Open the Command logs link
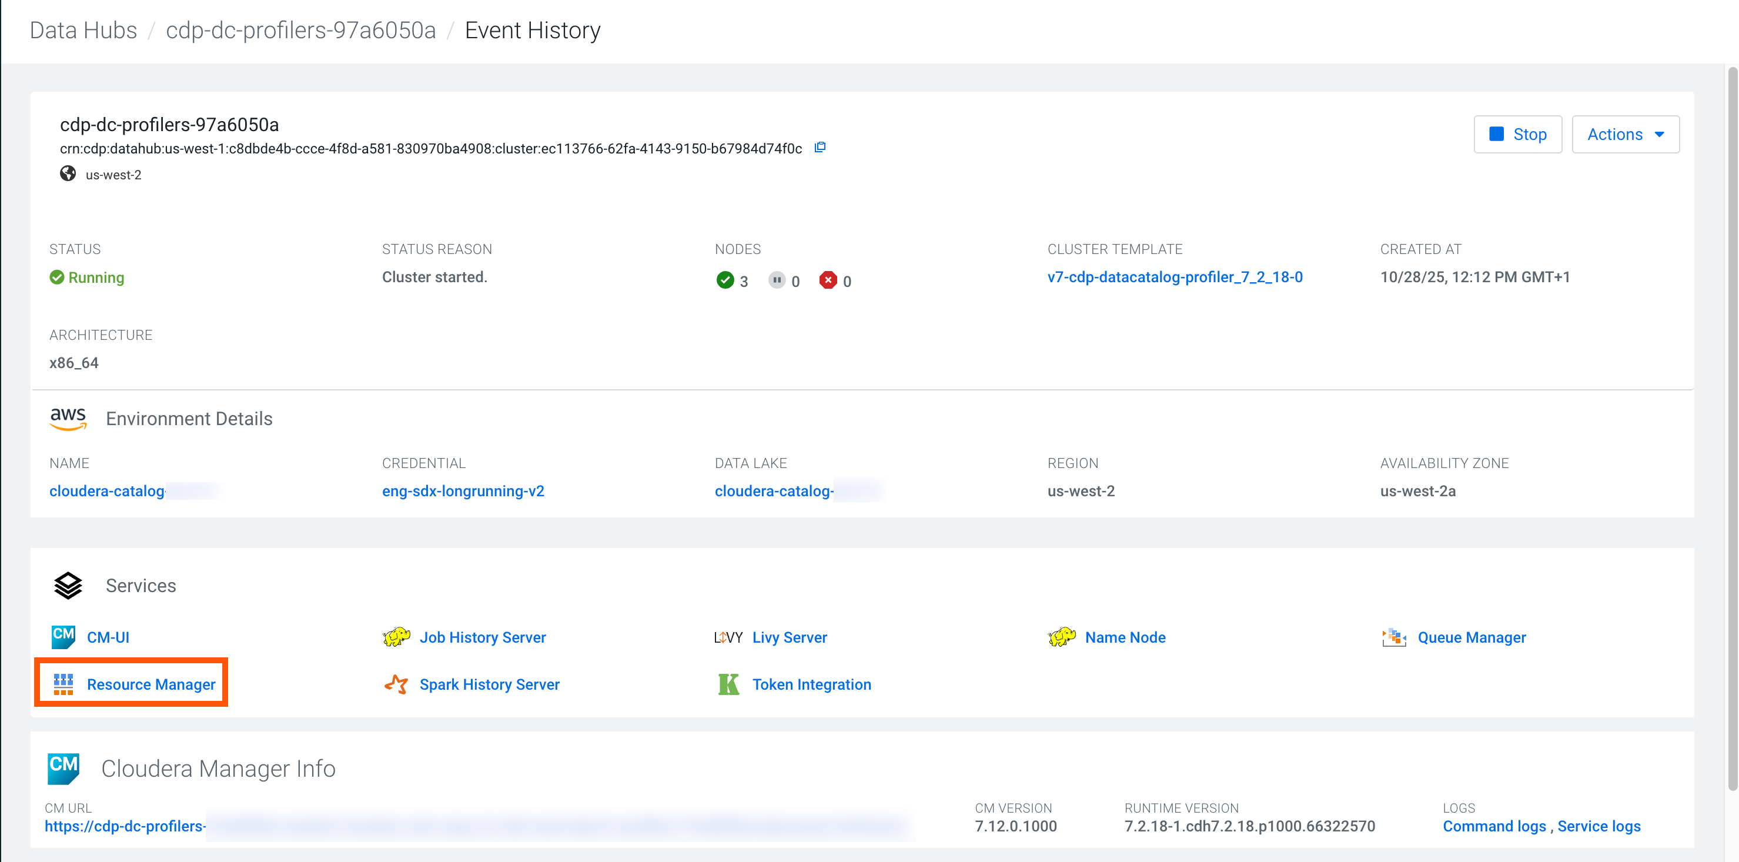Viewport: 1739px width, 862px height. tap(1494, 826)
